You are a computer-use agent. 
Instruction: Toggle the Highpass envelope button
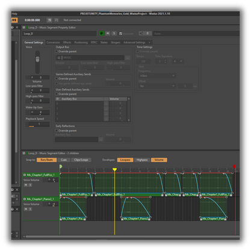[142, 160]
